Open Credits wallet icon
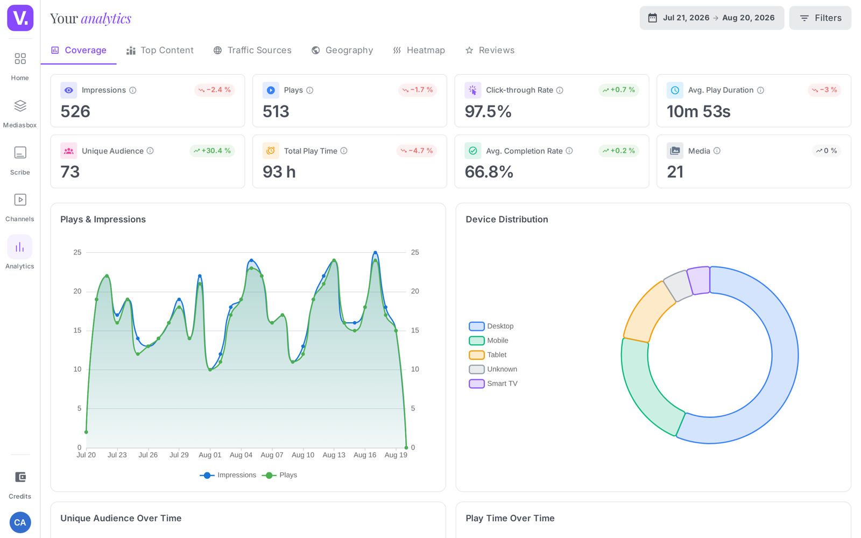Image resolution: width=861 pixels, height=538 pixels. (20, 477)
